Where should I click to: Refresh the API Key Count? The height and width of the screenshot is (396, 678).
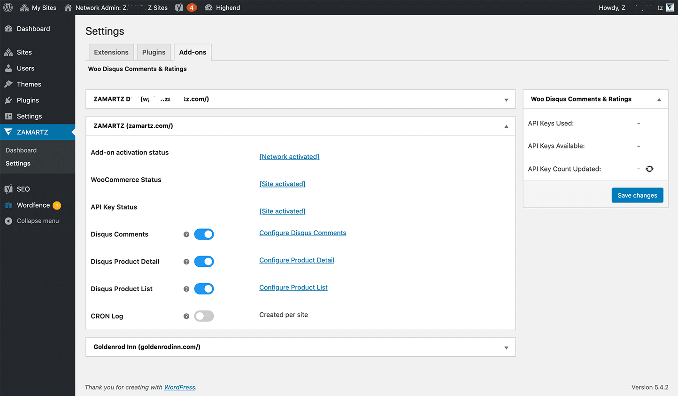point(649,169)
